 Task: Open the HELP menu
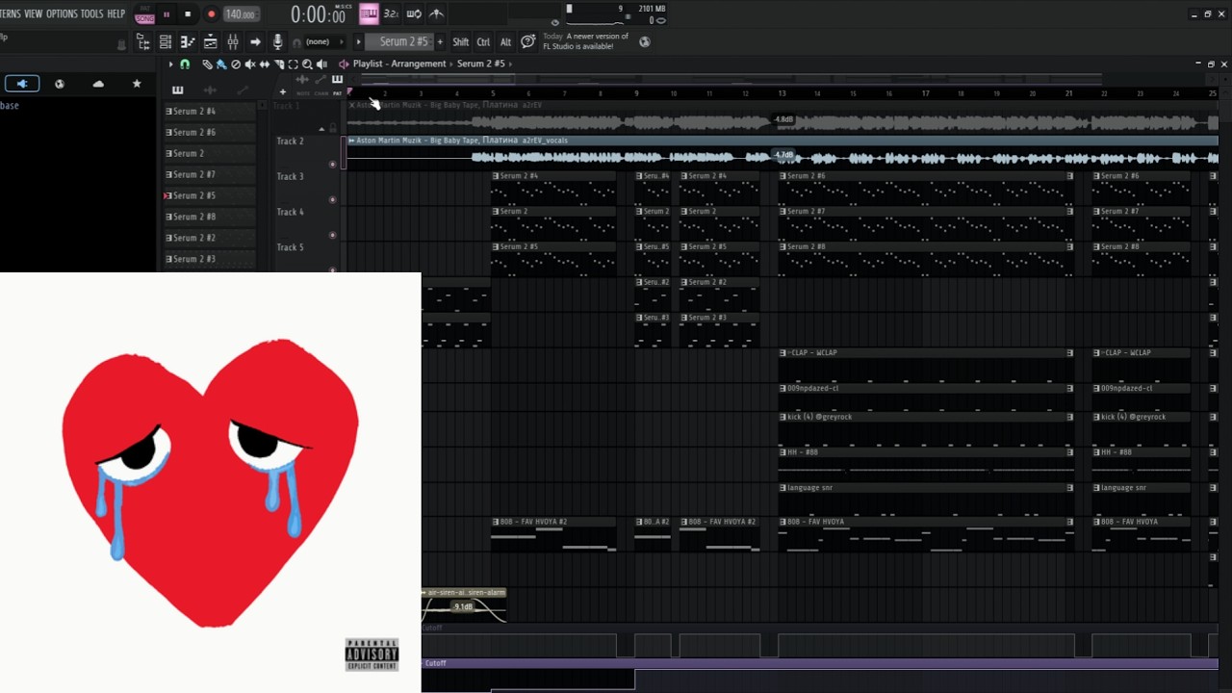click(116, 13)
